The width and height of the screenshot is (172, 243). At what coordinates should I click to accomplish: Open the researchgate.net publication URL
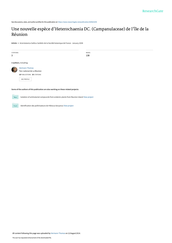(x=77, y=22)
